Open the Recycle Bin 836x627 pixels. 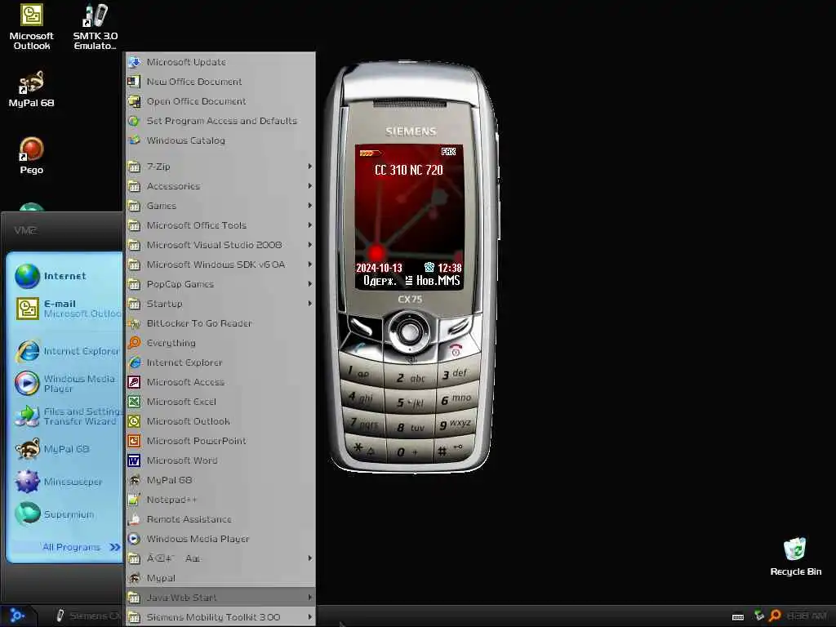pyautogui.click(x=795, y=557)
